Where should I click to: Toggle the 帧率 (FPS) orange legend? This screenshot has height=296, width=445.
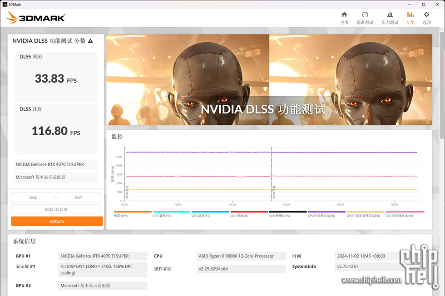[x=133, y=214]
